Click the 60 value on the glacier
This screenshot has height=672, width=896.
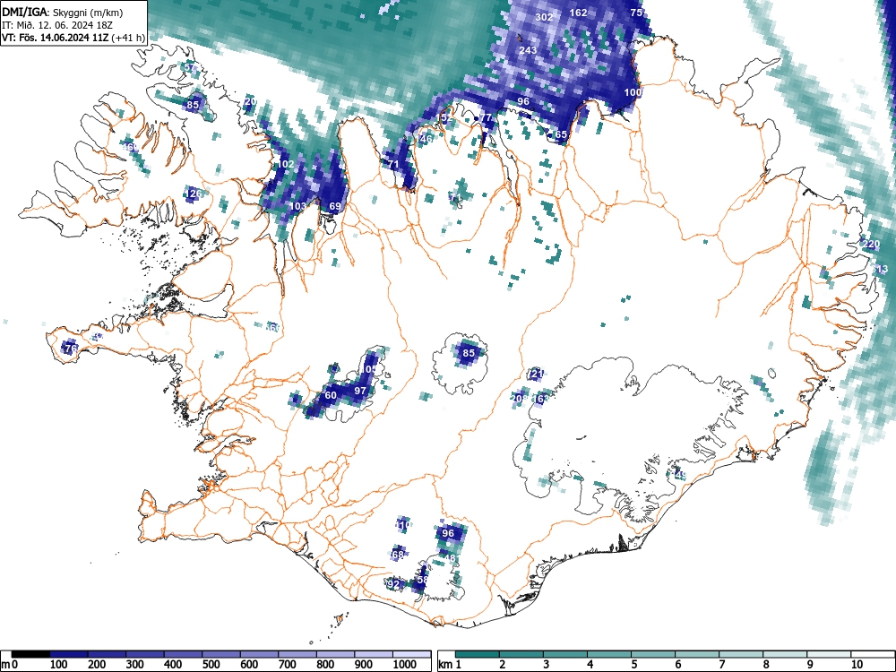coord(331,395)
